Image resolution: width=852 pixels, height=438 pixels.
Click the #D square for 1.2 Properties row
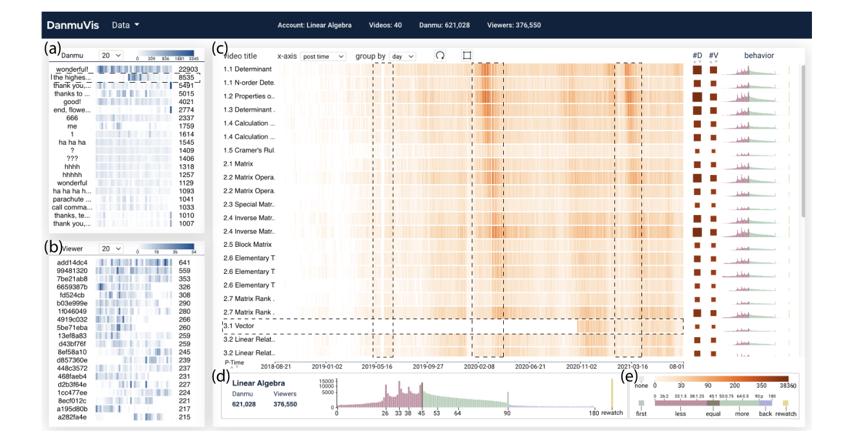[697, 96]
